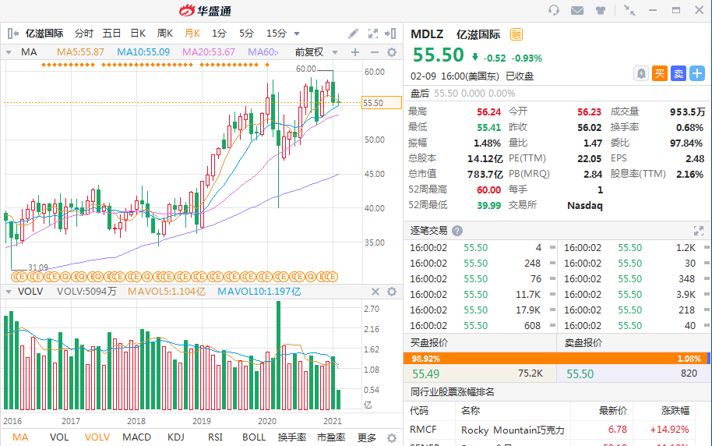Click the MA10:55.09 legend label

pos(143,52)
